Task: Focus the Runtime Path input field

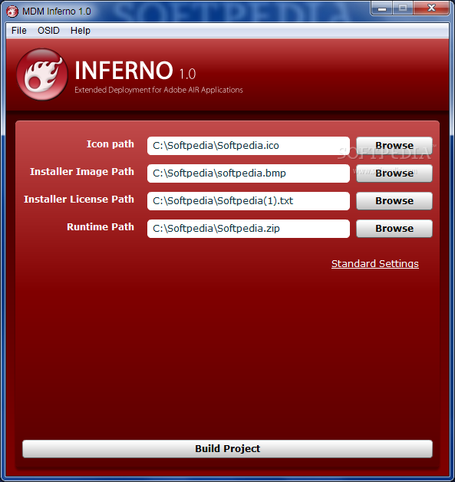Action: pyautogui.click(x=249, y=229)
